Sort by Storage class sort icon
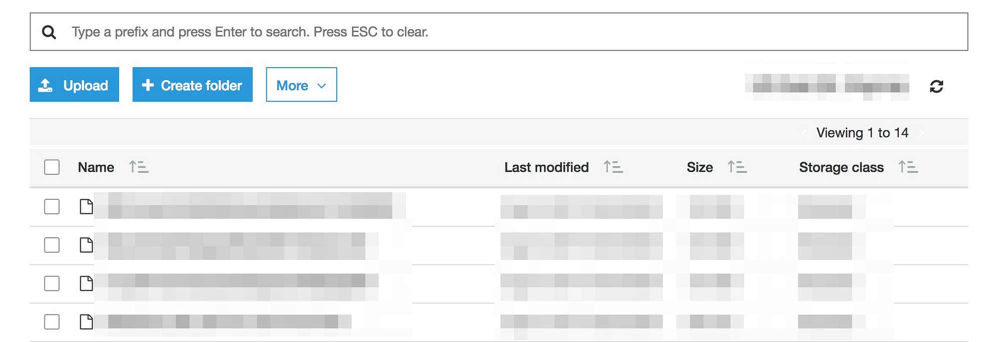This screenshot has width=1001, height=342. point(908,167)
